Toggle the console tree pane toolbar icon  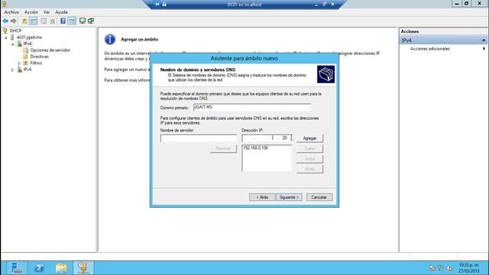(x=33, y=21)
